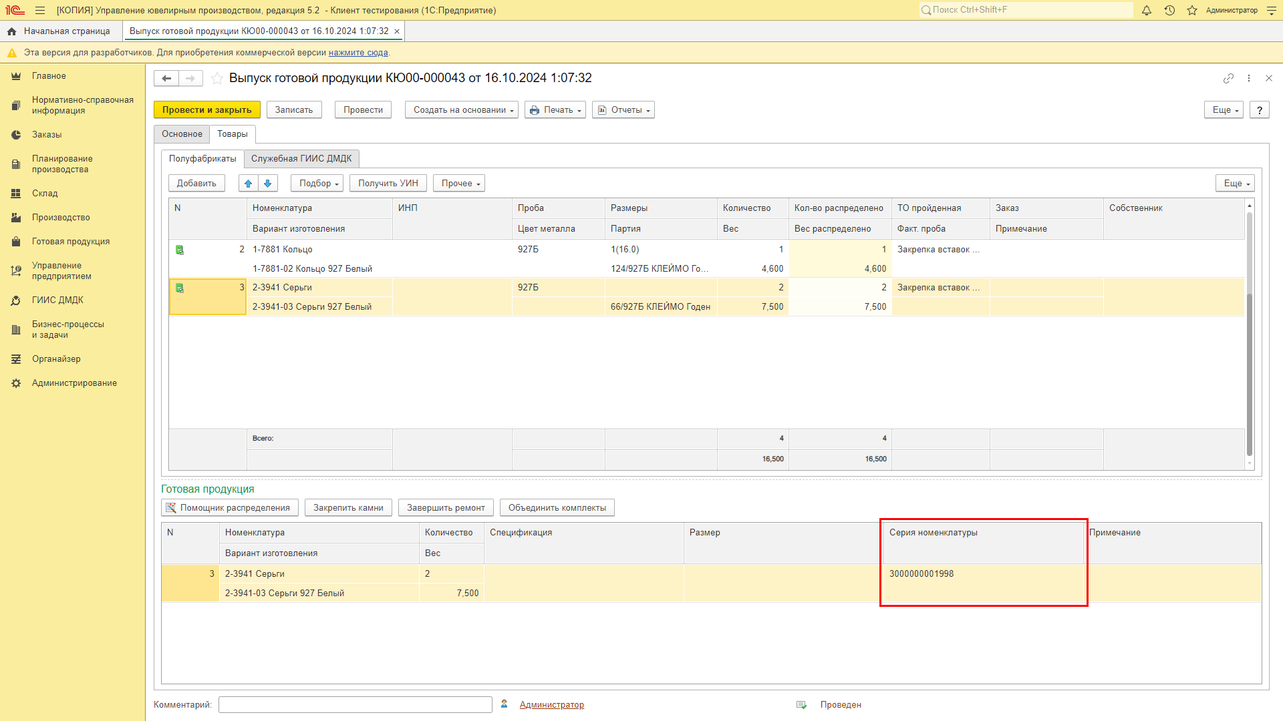Click the Заказы sidebar icon
Image resolution: width=1283 pixels, height=721 pixels.
(x=16, y=135)
